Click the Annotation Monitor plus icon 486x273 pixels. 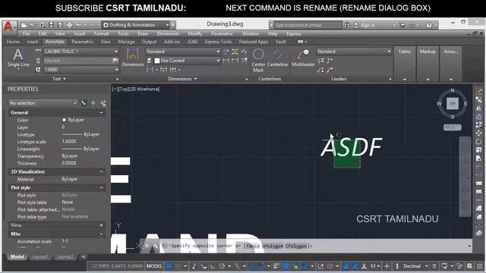[x=387, y=266]
